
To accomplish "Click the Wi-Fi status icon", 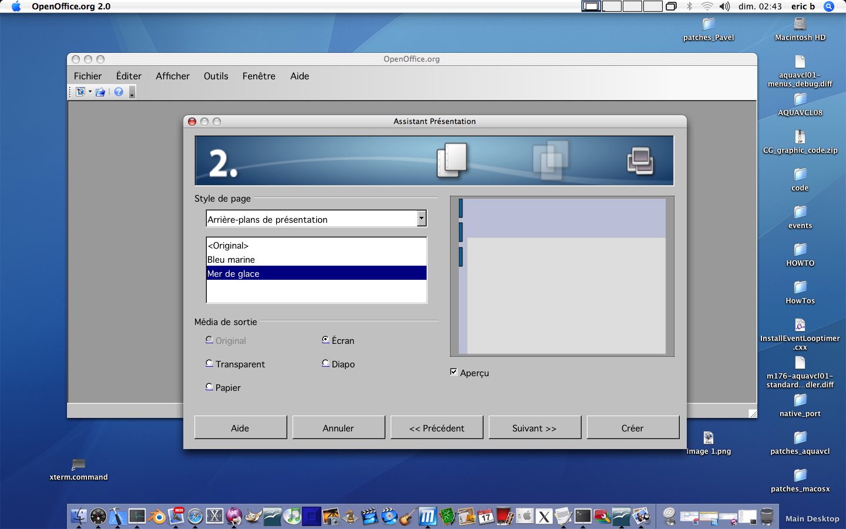I will 707,6.
